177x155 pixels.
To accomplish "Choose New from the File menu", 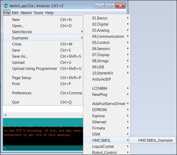I will tap(43, 20).
